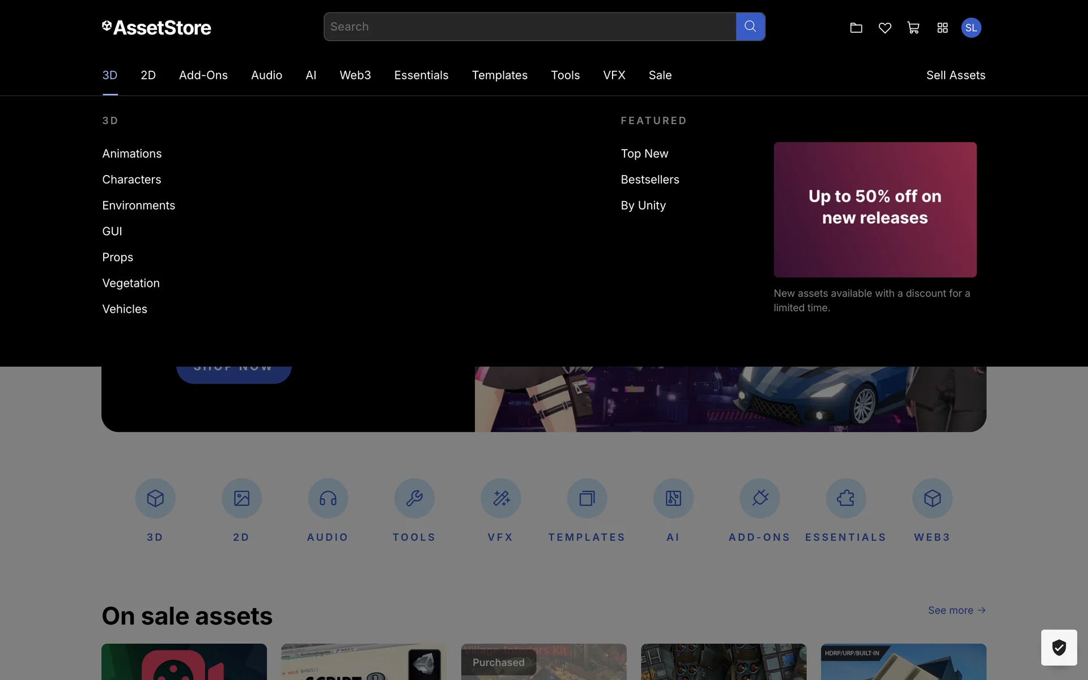Click the Audio headphones category icon
This screenshot has width=1088, height=680.
328,498
